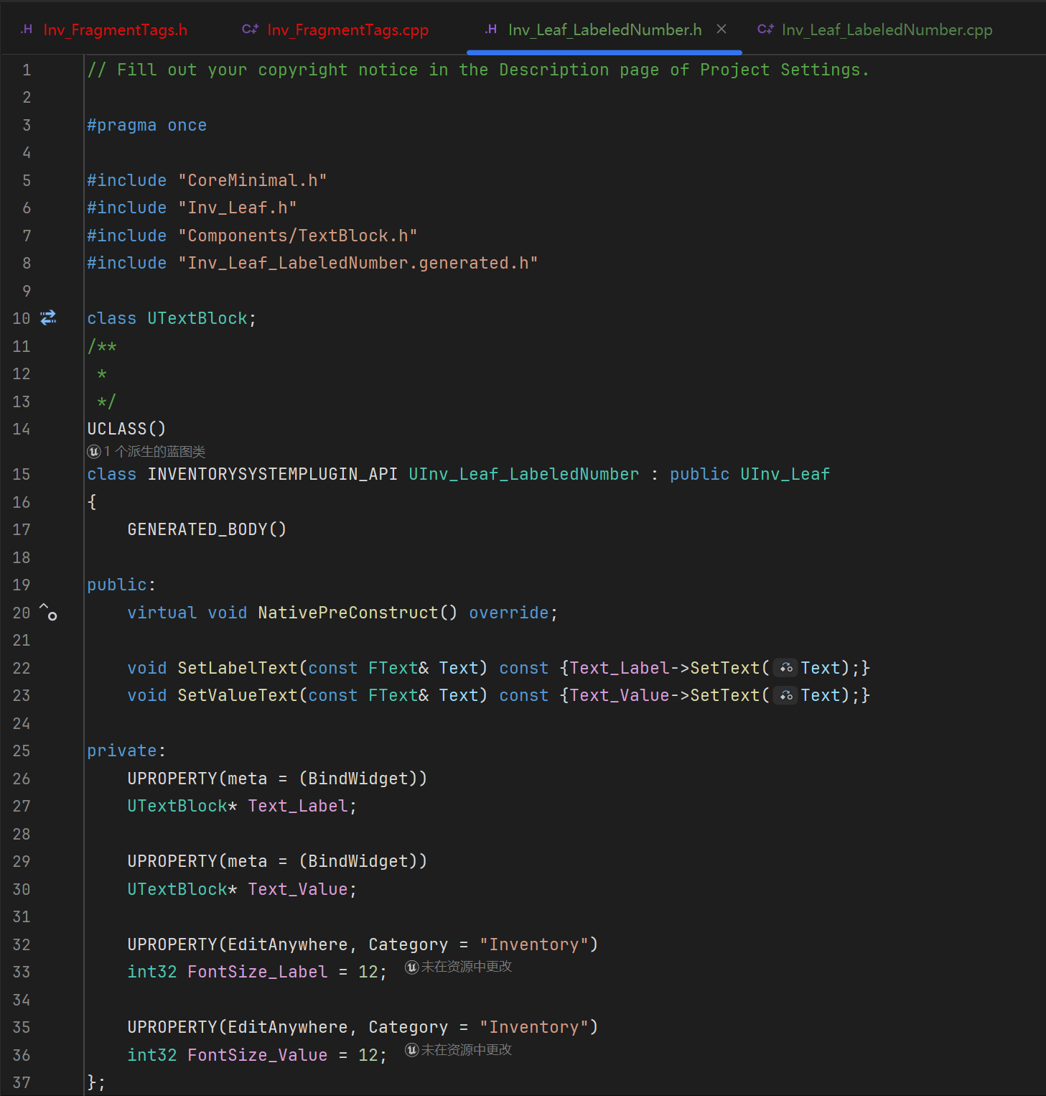1046x1096 pixels.
Task: Click the UInv_Leaf_LabeledNumber class name
Action: 524,474
